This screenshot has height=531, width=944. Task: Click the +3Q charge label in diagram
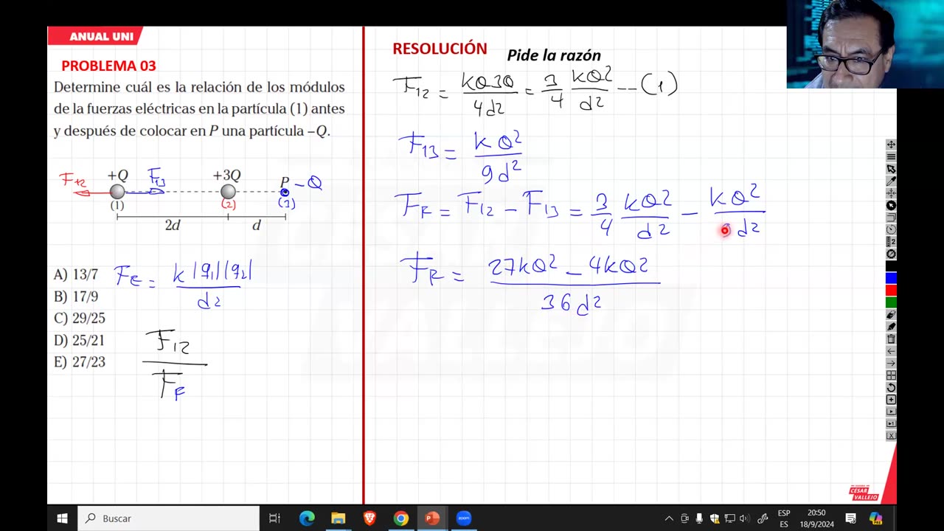pos(227,176)
